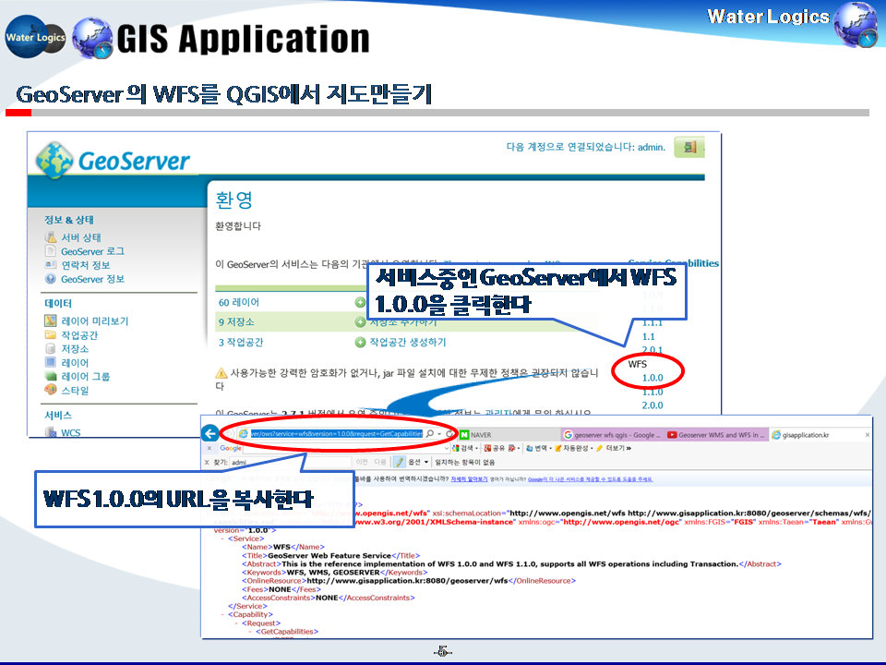Click the selected URL in address bar

(336, 434)
